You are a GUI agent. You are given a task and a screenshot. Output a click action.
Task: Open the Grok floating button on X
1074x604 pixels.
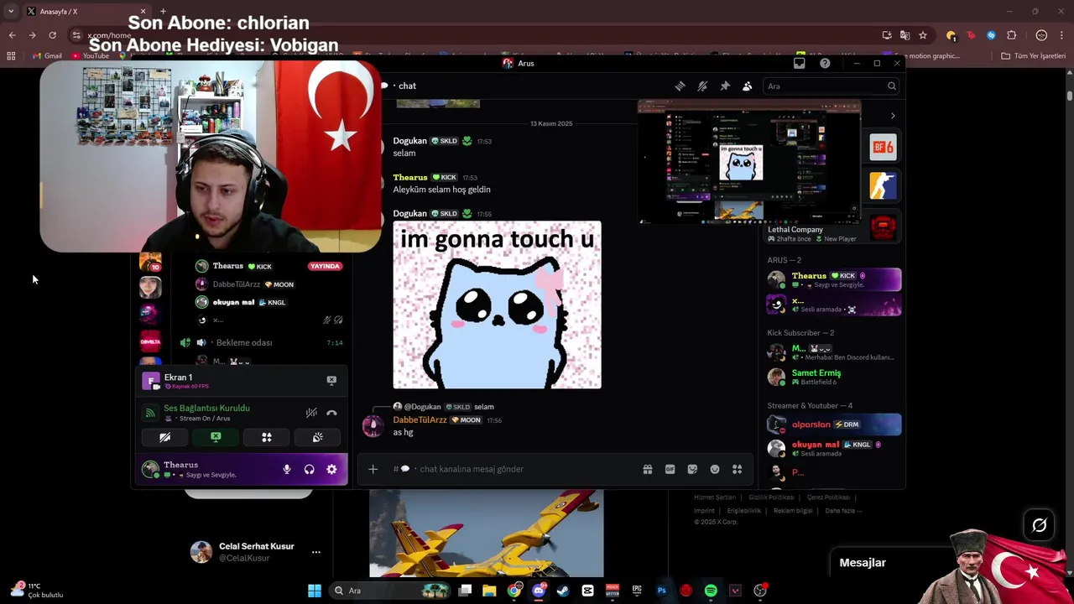[x=1040, y=525]
